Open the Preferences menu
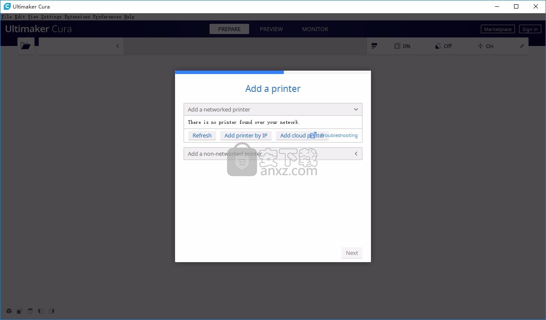This screenshot has height=320, width=546. [107, 17]
